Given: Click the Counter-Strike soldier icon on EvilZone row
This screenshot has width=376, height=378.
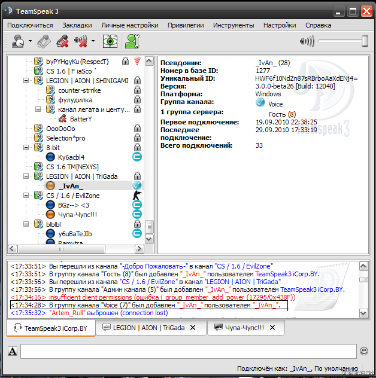Looking at the screenshot, I should (x=137, y=195).
